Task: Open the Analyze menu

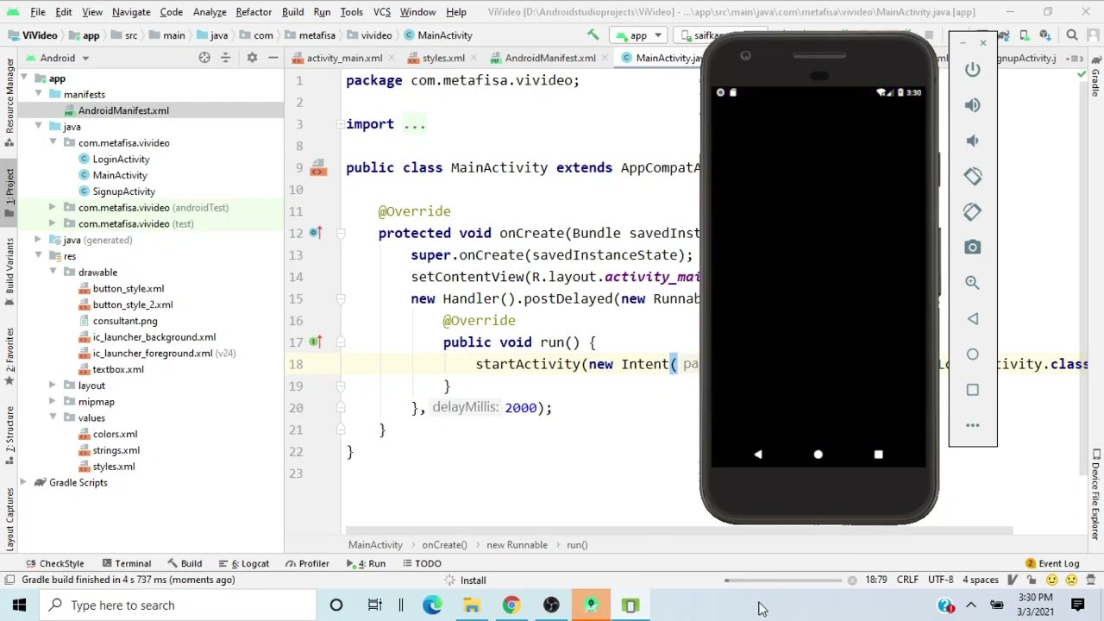Action: click(210, 12)
